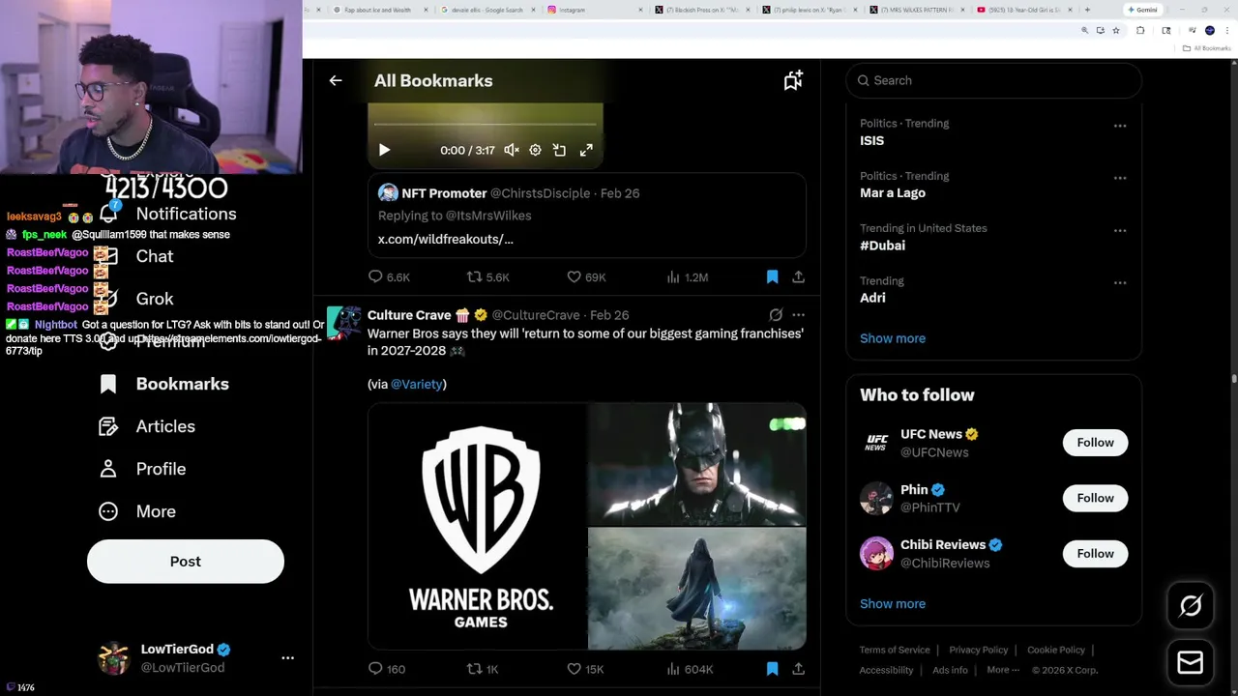
Task: Open Chat in the sidebar
Action: tap(136, 256)
